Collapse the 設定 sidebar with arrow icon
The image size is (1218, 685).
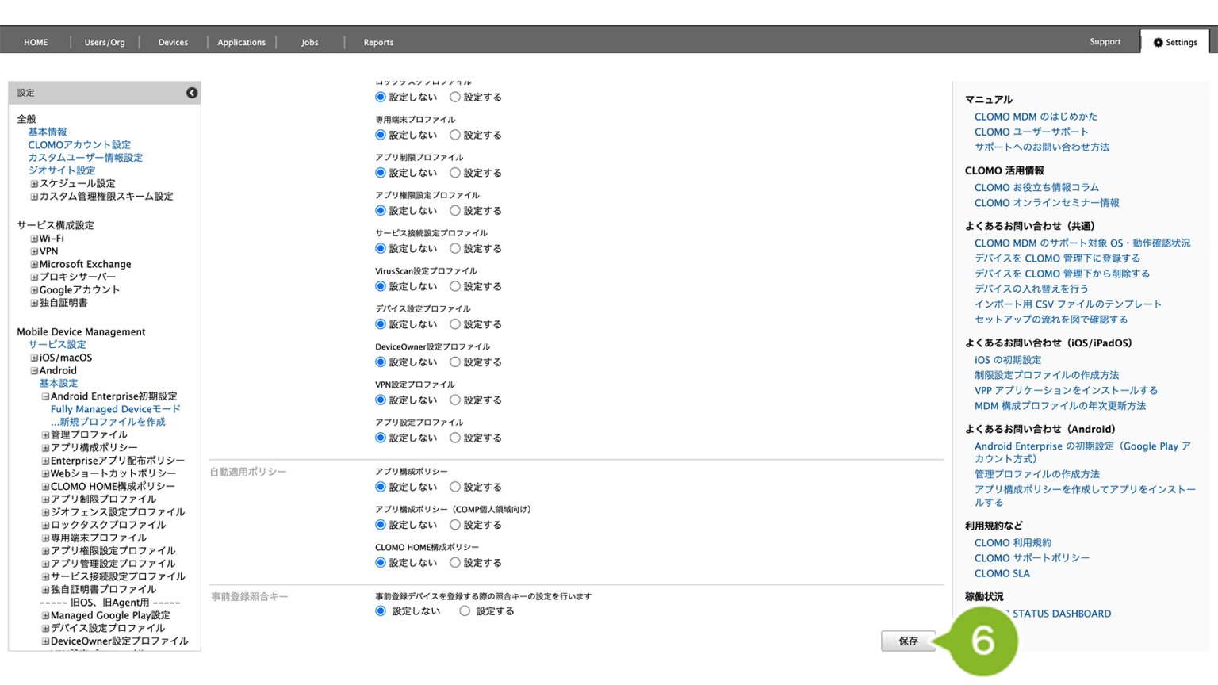click(x=192, y=93)
